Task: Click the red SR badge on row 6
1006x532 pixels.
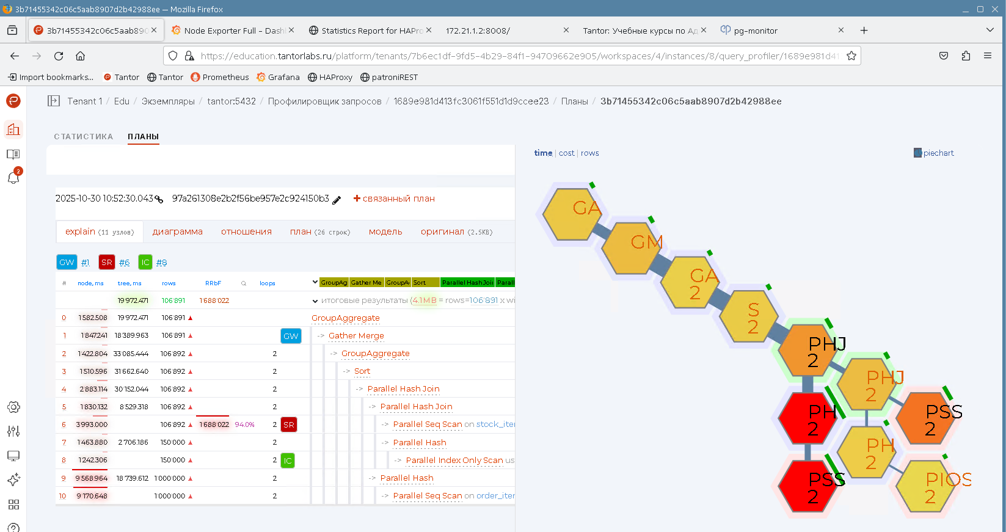Action: click(x=289, y=425)
